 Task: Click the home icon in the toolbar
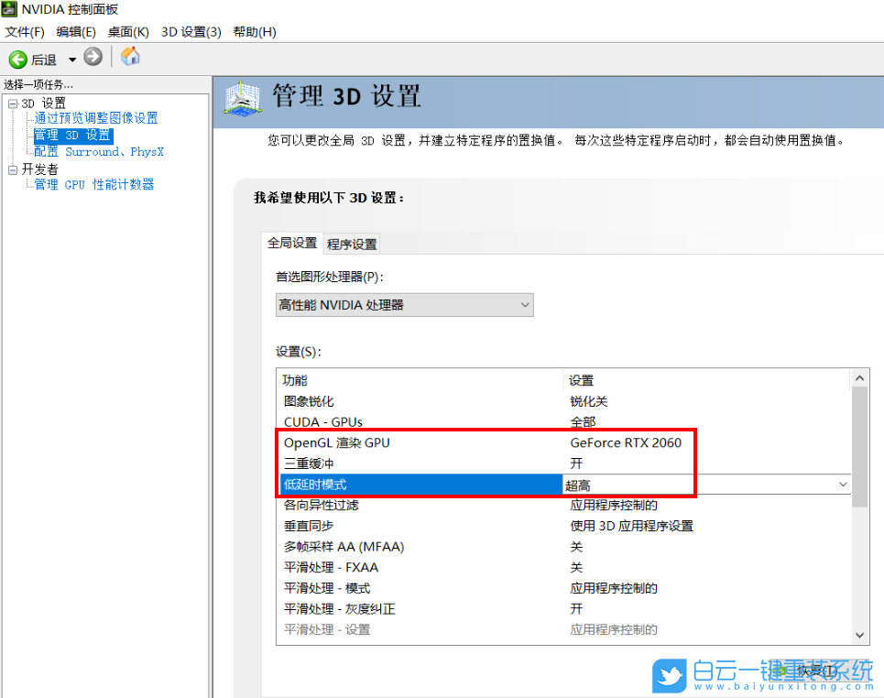point(129,56)
